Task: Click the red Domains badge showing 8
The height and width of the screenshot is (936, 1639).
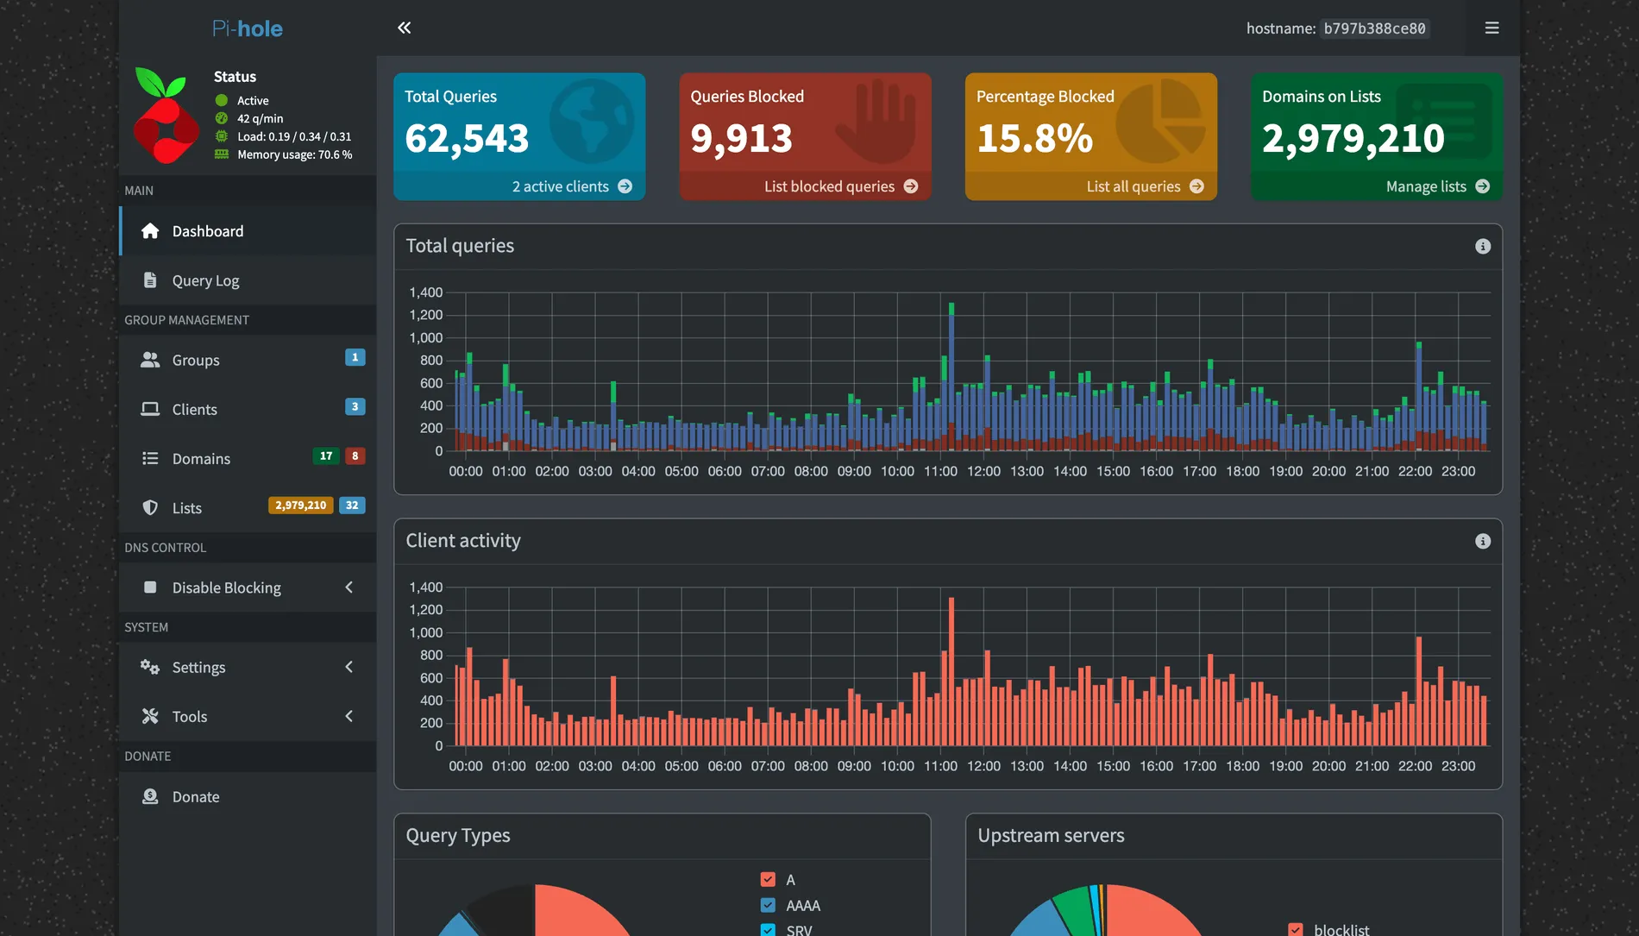Action: coord(355,455)
